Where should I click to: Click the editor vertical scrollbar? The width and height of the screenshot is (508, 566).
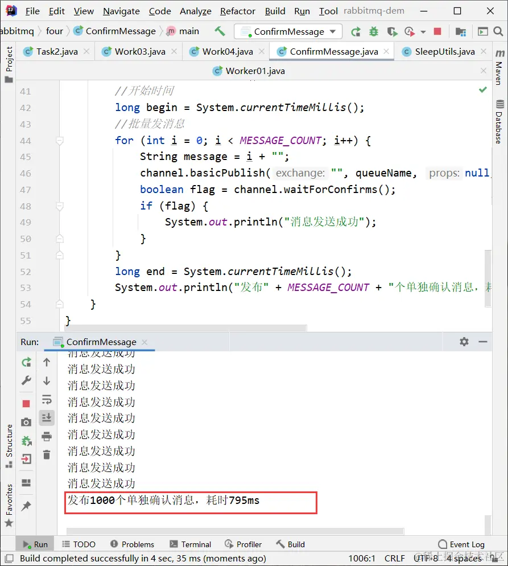tap(488, 278)
